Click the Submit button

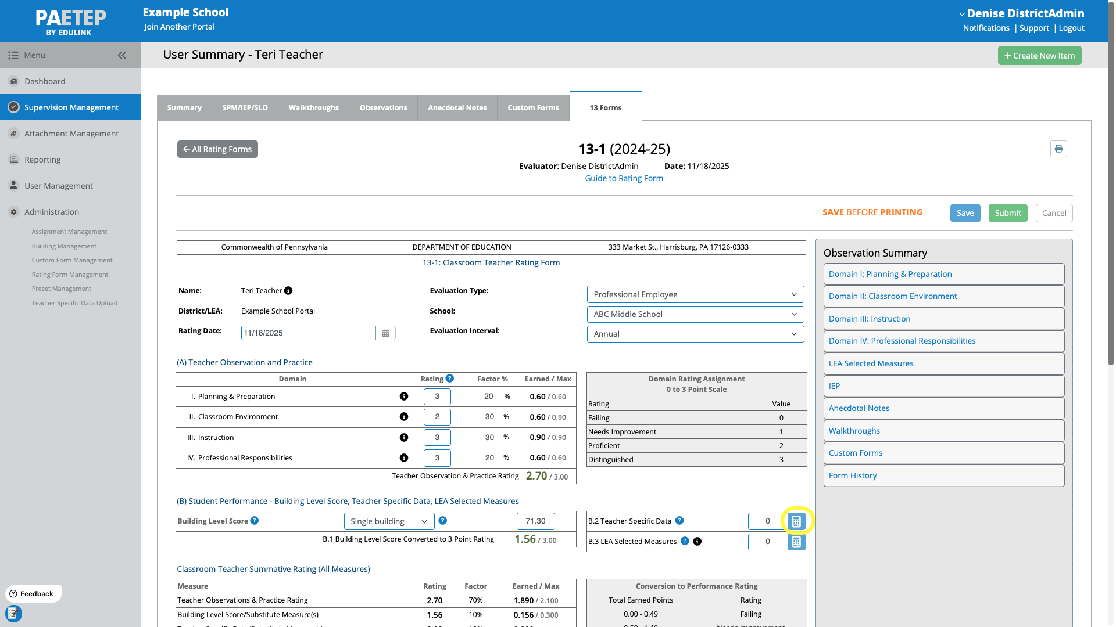[1008, 213]
